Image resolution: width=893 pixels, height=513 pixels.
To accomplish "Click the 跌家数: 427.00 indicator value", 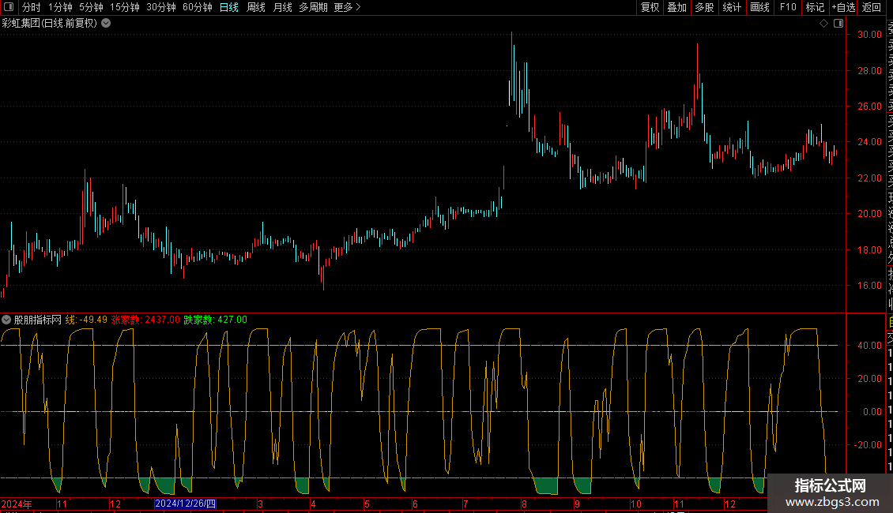I will pos(215,320).
